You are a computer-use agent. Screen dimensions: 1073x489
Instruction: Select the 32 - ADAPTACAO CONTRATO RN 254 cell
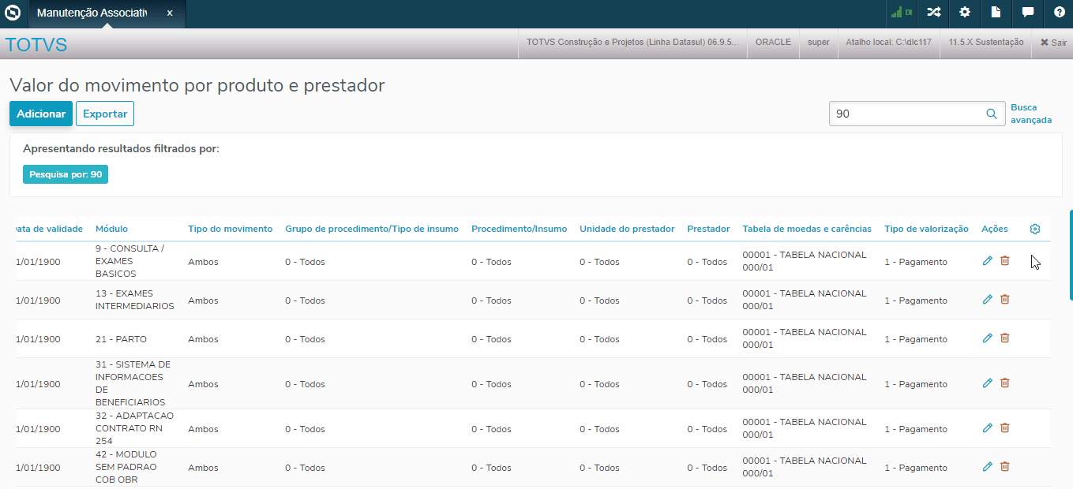[134, 428]
